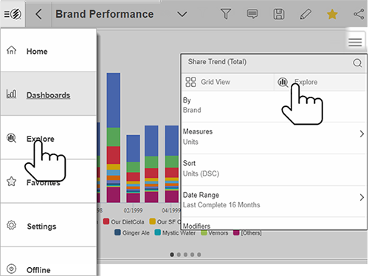Click the save floppy disk icon

[x=279, y=14]
